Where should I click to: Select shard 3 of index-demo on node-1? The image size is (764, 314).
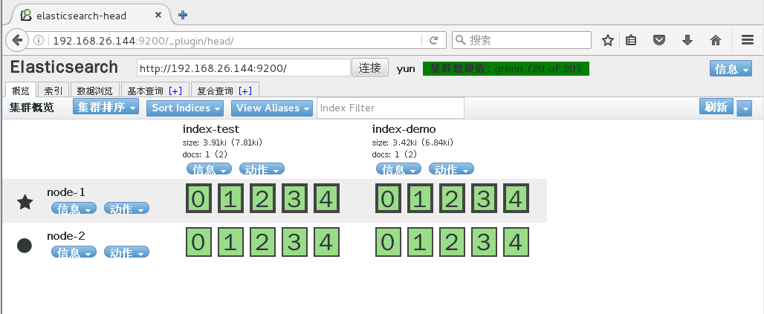click(x=484, y=199)
